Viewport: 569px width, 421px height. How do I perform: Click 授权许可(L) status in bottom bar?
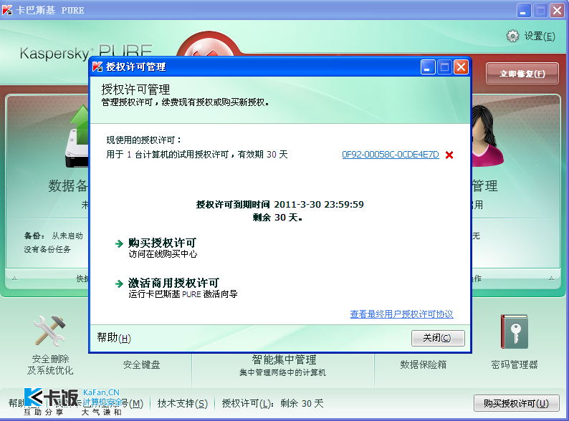coord(272,403)
